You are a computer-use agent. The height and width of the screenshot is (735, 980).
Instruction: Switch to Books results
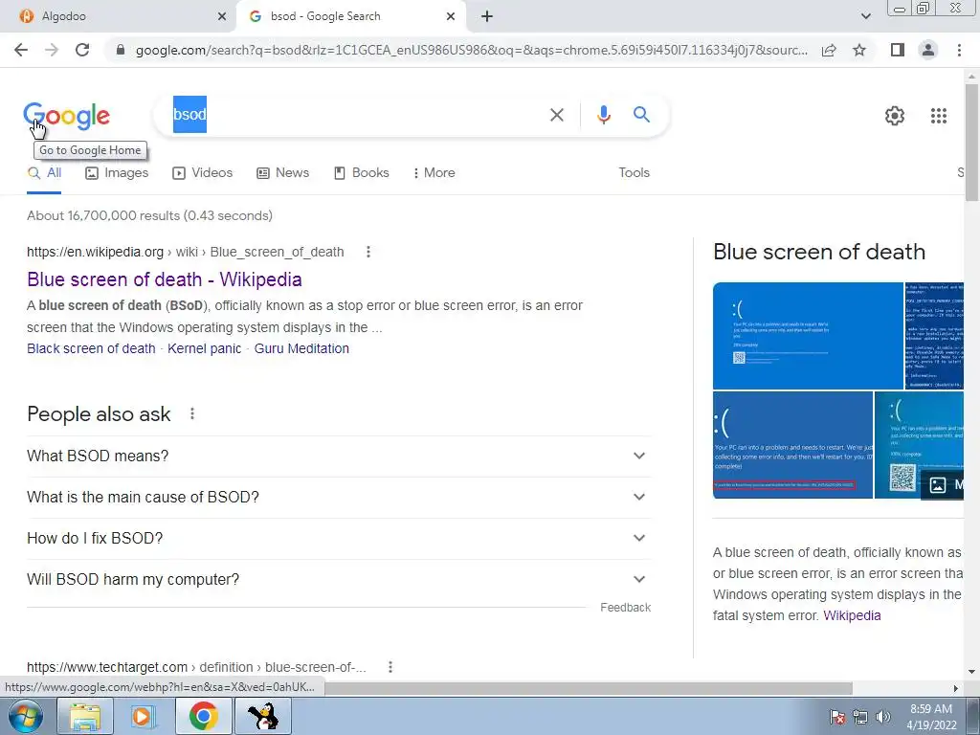pyautogui.click(x=361, y=173)
